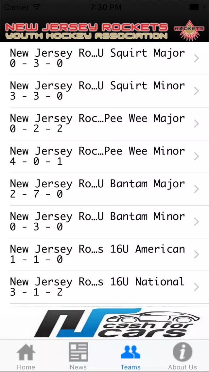Click the 4 - 0 - 1 record
The image size is (209, 372).
[36, 161]
